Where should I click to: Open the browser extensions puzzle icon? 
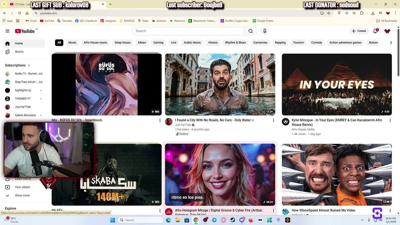click(x=362, y=13)
